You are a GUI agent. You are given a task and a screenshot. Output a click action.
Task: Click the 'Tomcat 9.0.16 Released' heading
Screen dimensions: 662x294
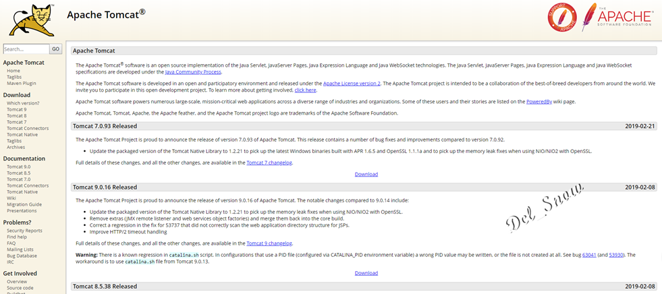coord(105,187)
